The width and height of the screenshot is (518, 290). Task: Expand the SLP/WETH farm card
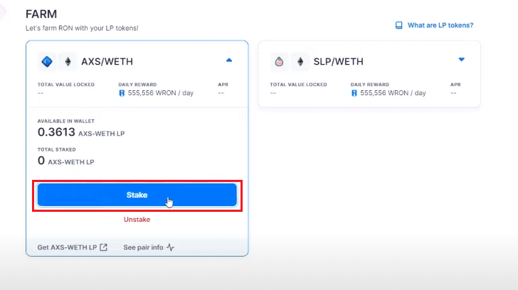(x=462, y=60)
